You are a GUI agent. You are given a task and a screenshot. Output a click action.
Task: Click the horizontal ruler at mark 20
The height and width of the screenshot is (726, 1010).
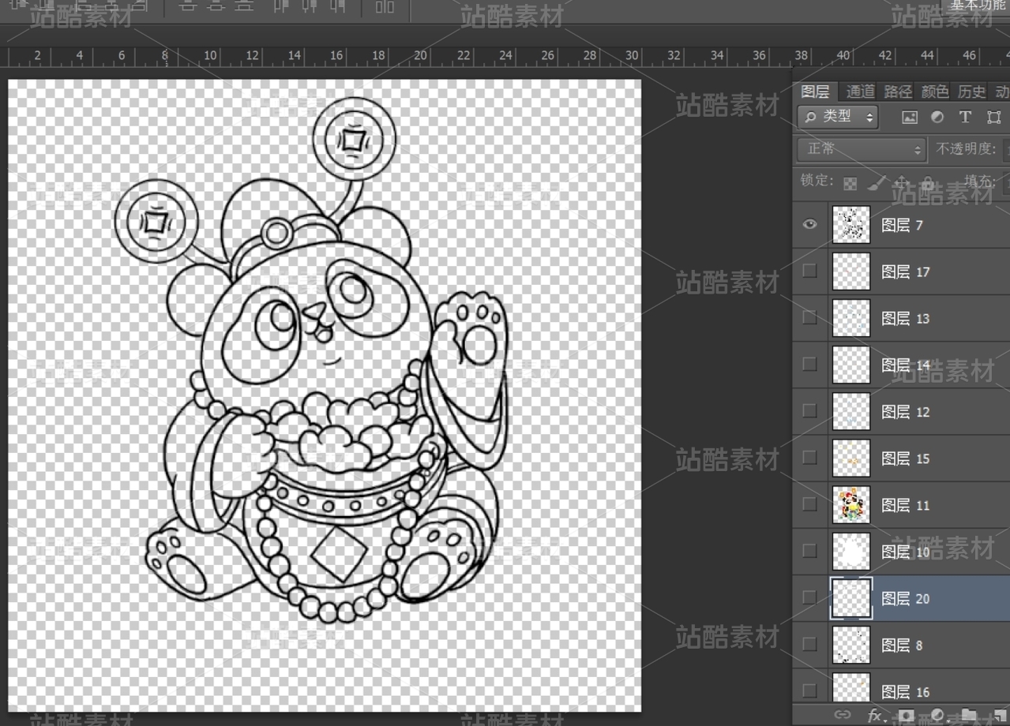click(x=420, y=55)
